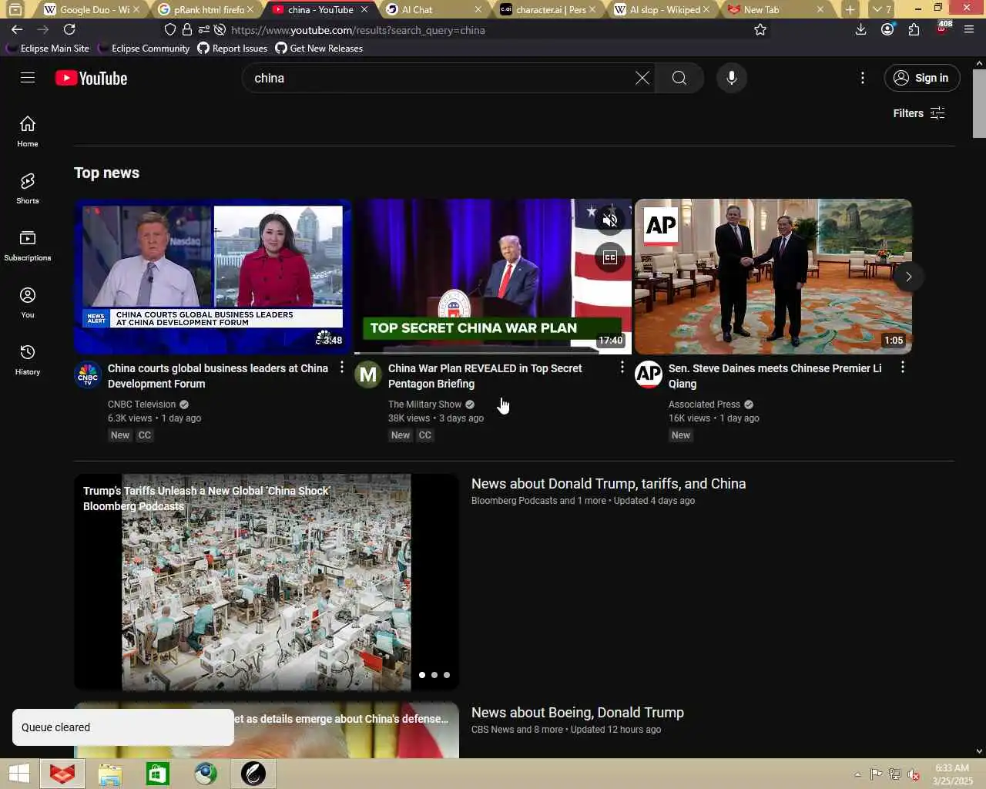The image size is (986, 789).
Task: Open the CNBC China Development Forum thumbnail
Action: click(213, 277)
